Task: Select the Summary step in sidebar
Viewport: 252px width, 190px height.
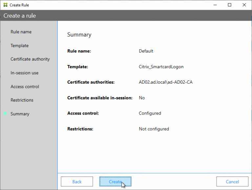Action: click(20, 114)
